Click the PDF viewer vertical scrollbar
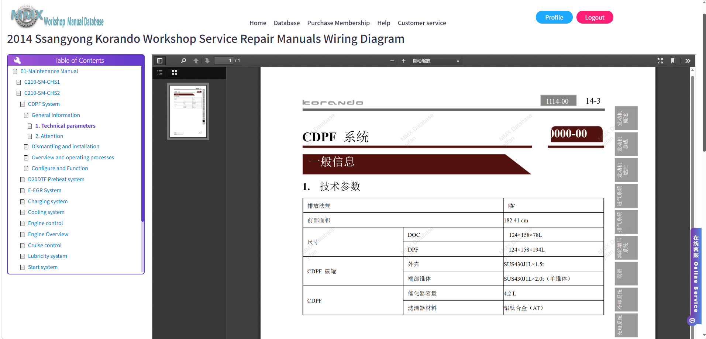The image size is (706, 339). [x=692, y=203]
